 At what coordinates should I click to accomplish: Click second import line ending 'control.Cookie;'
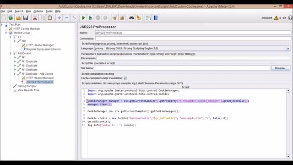[128, 94]
